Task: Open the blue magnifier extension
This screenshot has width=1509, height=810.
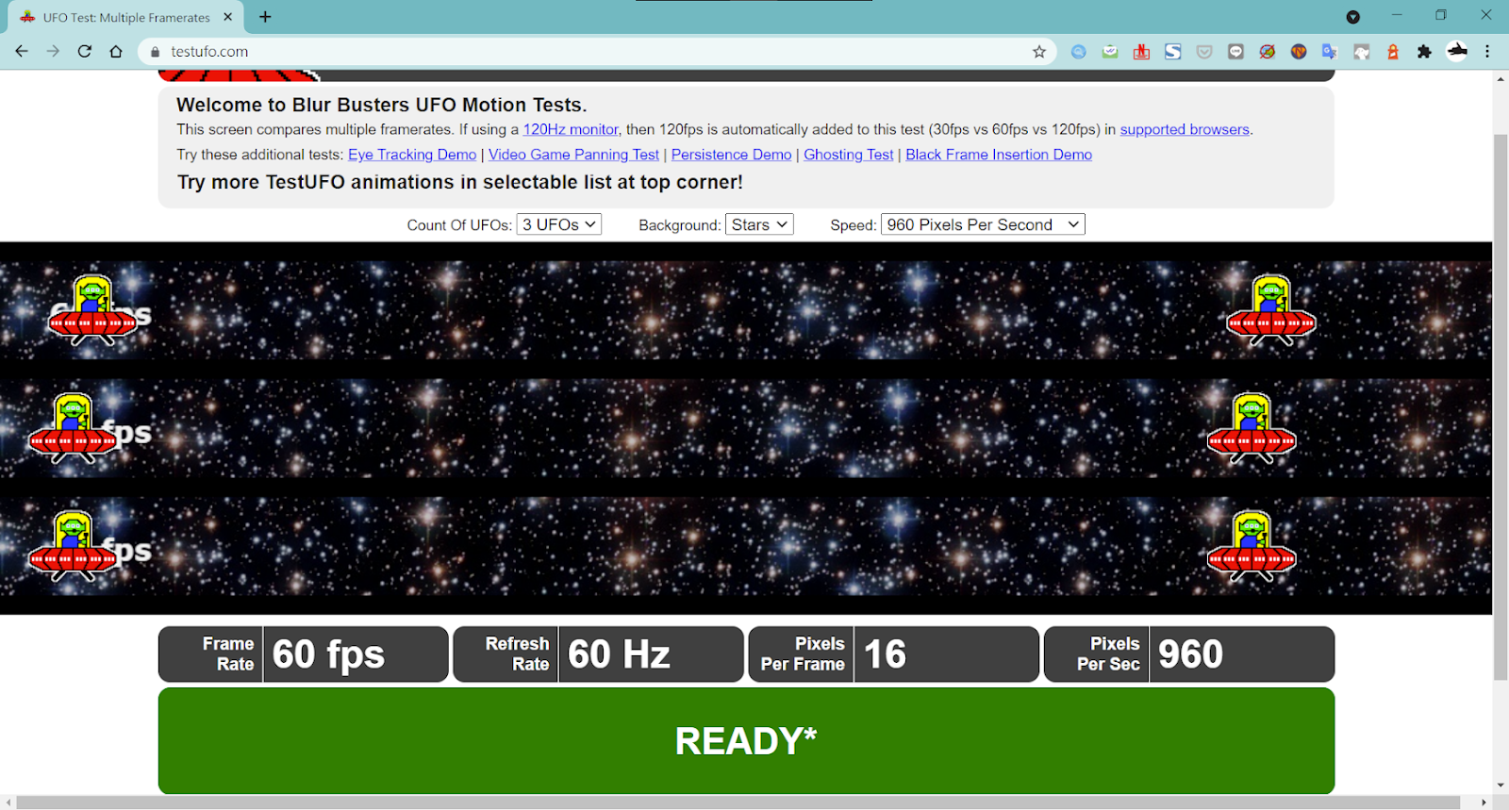Action: 1079,52
